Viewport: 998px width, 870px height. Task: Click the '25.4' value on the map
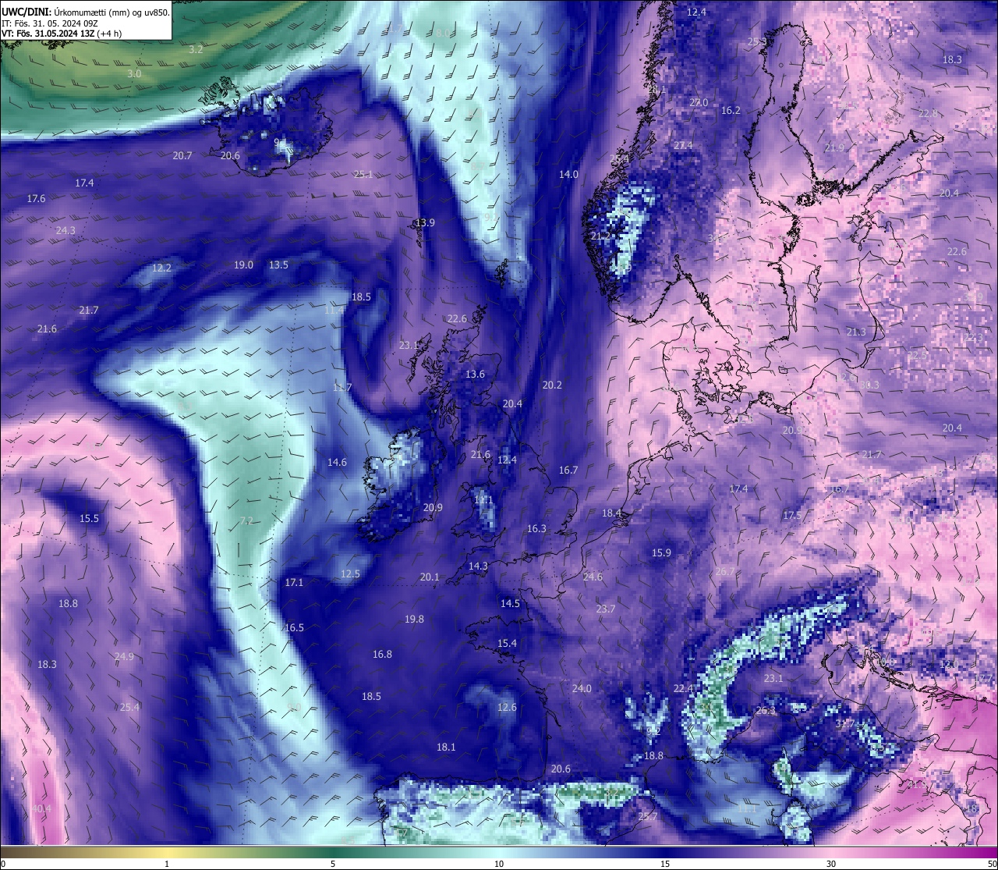click(129, 708)
